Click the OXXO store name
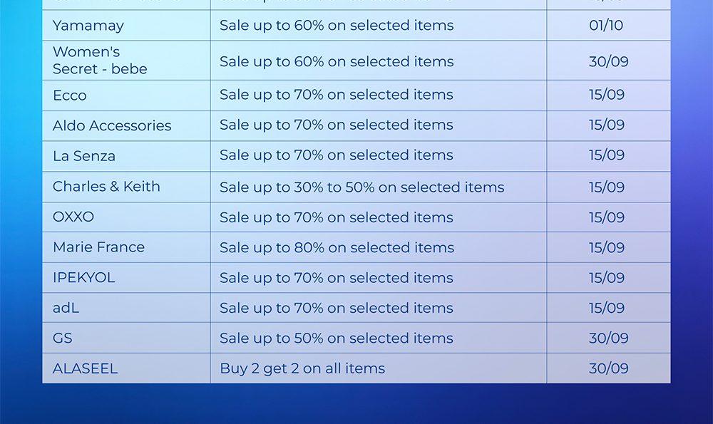Image resolution: width=713 pixels, height=424 pixels. [x=73, y=217]
